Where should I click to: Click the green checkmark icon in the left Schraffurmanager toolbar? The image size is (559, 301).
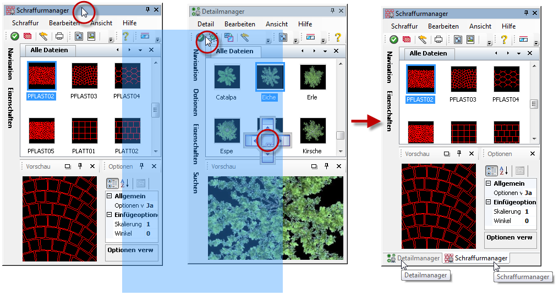pos(15,36)
